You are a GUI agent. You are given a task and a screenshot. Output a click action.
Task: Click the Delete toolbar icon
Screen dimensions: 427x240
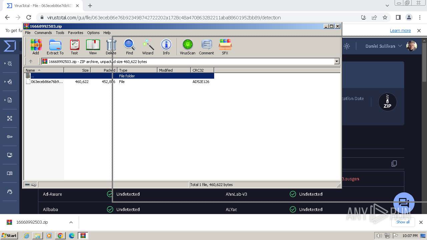click(111, 47)
